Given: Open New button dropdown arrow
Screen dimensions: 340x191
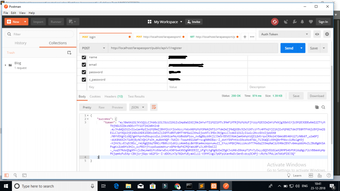Looking at the screenshot, I should pyautogui.click(x=25, y=22).
